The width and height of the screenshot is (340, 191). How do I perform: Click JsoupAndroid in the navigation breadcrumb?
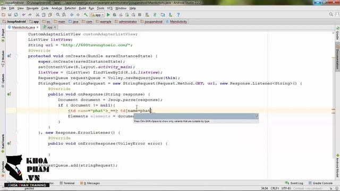14,22
